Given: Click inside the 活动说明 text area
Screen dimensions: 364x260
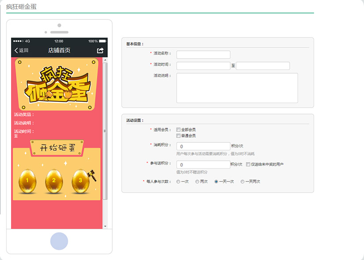Looking at the screenshot, I should pyautogui.click(x=237, y=88).
